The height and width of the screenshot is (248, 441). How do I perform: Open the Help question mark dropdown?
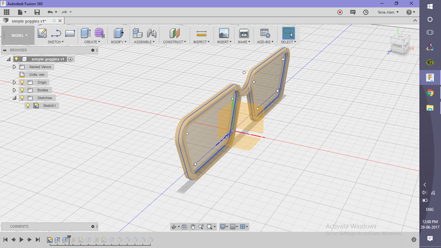click(411, 12)
